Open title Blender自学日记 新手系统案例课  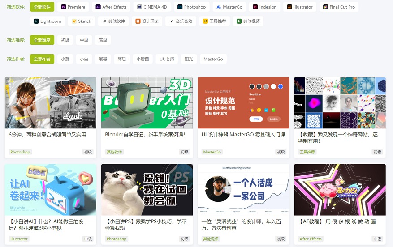pos(145,135)
